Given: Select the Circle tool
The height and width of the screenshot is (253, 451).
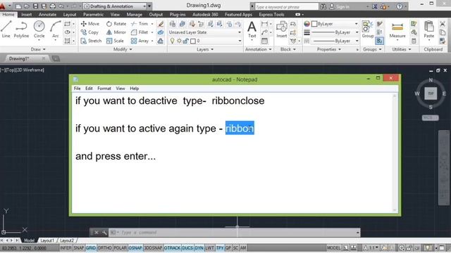Looking at the screenshot, I should coord(39,30).
